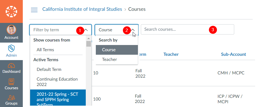Toggle the hamburger navigation menu
Image resolution: width=260 pixels, height=107 pixels.
point(34,10)
